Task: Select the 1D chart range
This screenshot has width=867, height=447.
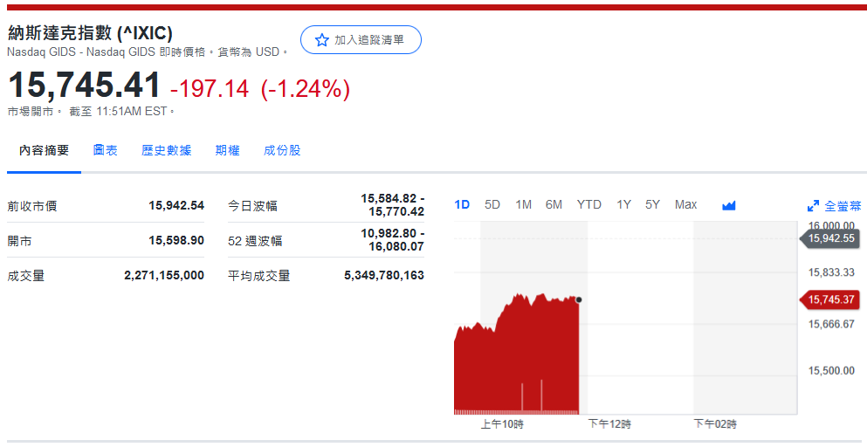Action: (462, 204)
